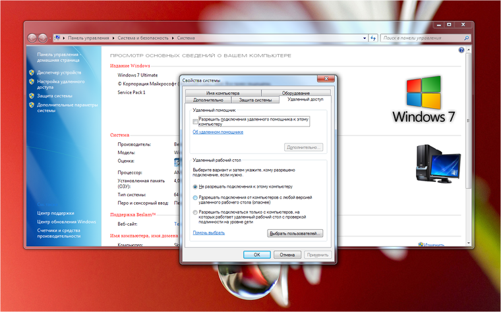Screen dimensions: 501x312
Task: Open the address bar history dropdown arrow
Action: point(365,38)
